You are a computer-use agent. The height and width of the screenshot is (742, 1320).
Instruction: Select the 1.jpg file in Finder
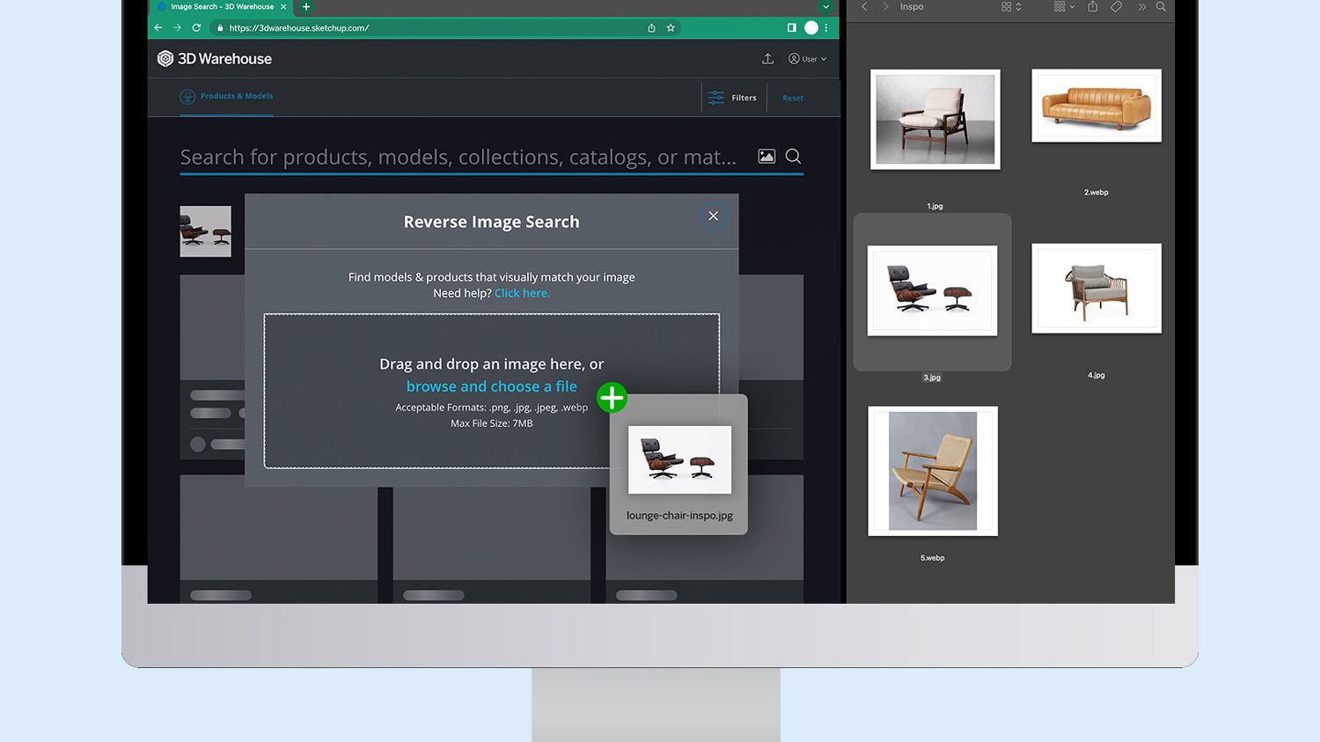[935, 120]
